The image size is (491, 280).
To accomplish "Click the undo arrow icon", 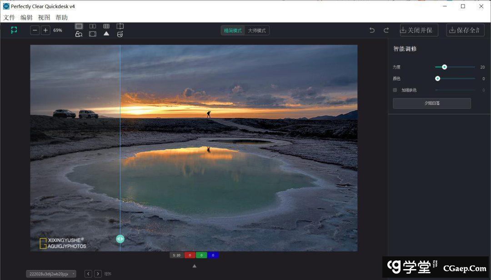I will (x=372, y=30).
